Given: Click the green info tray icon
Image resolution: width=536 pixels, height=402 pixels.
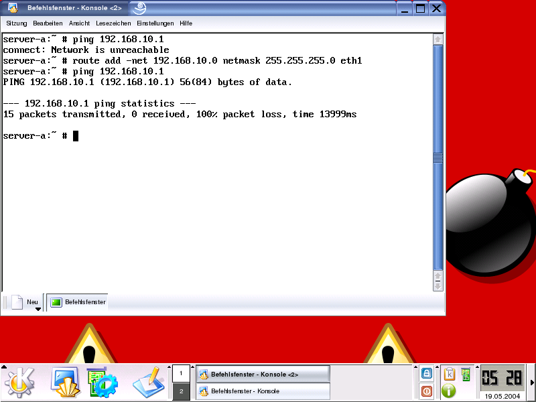Looking at the screenshot, I should [x=449, y=391].
